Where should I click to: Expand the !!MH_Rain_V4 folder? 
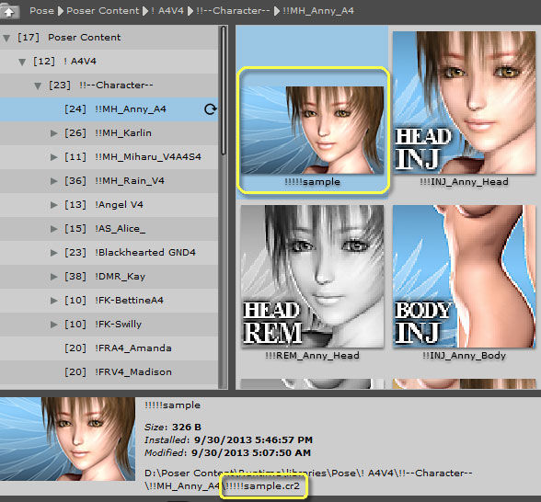(53, 181)
